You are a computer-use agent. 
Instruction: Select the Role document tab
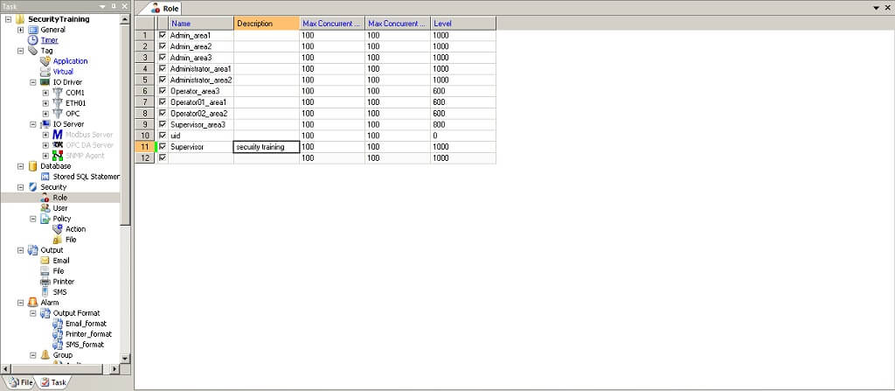click(x=164, y=9)
